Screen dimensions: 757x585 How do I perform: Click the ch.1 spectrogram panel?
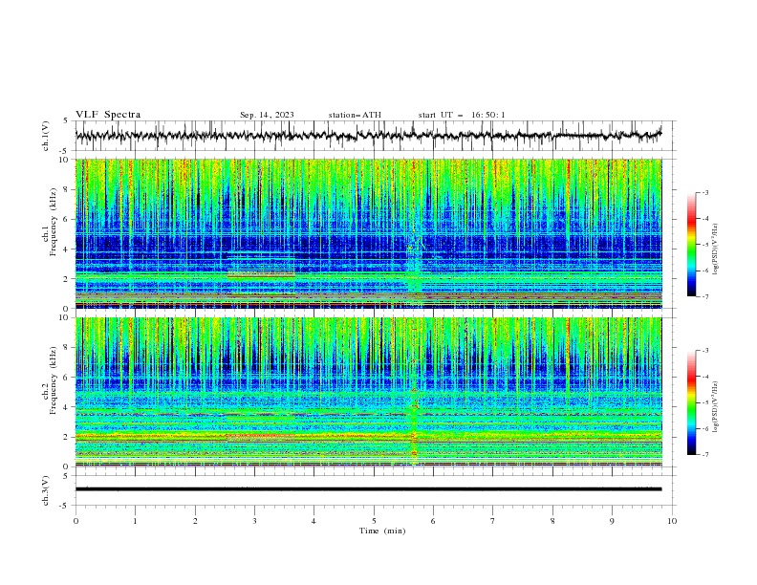[x=369, y=233]
